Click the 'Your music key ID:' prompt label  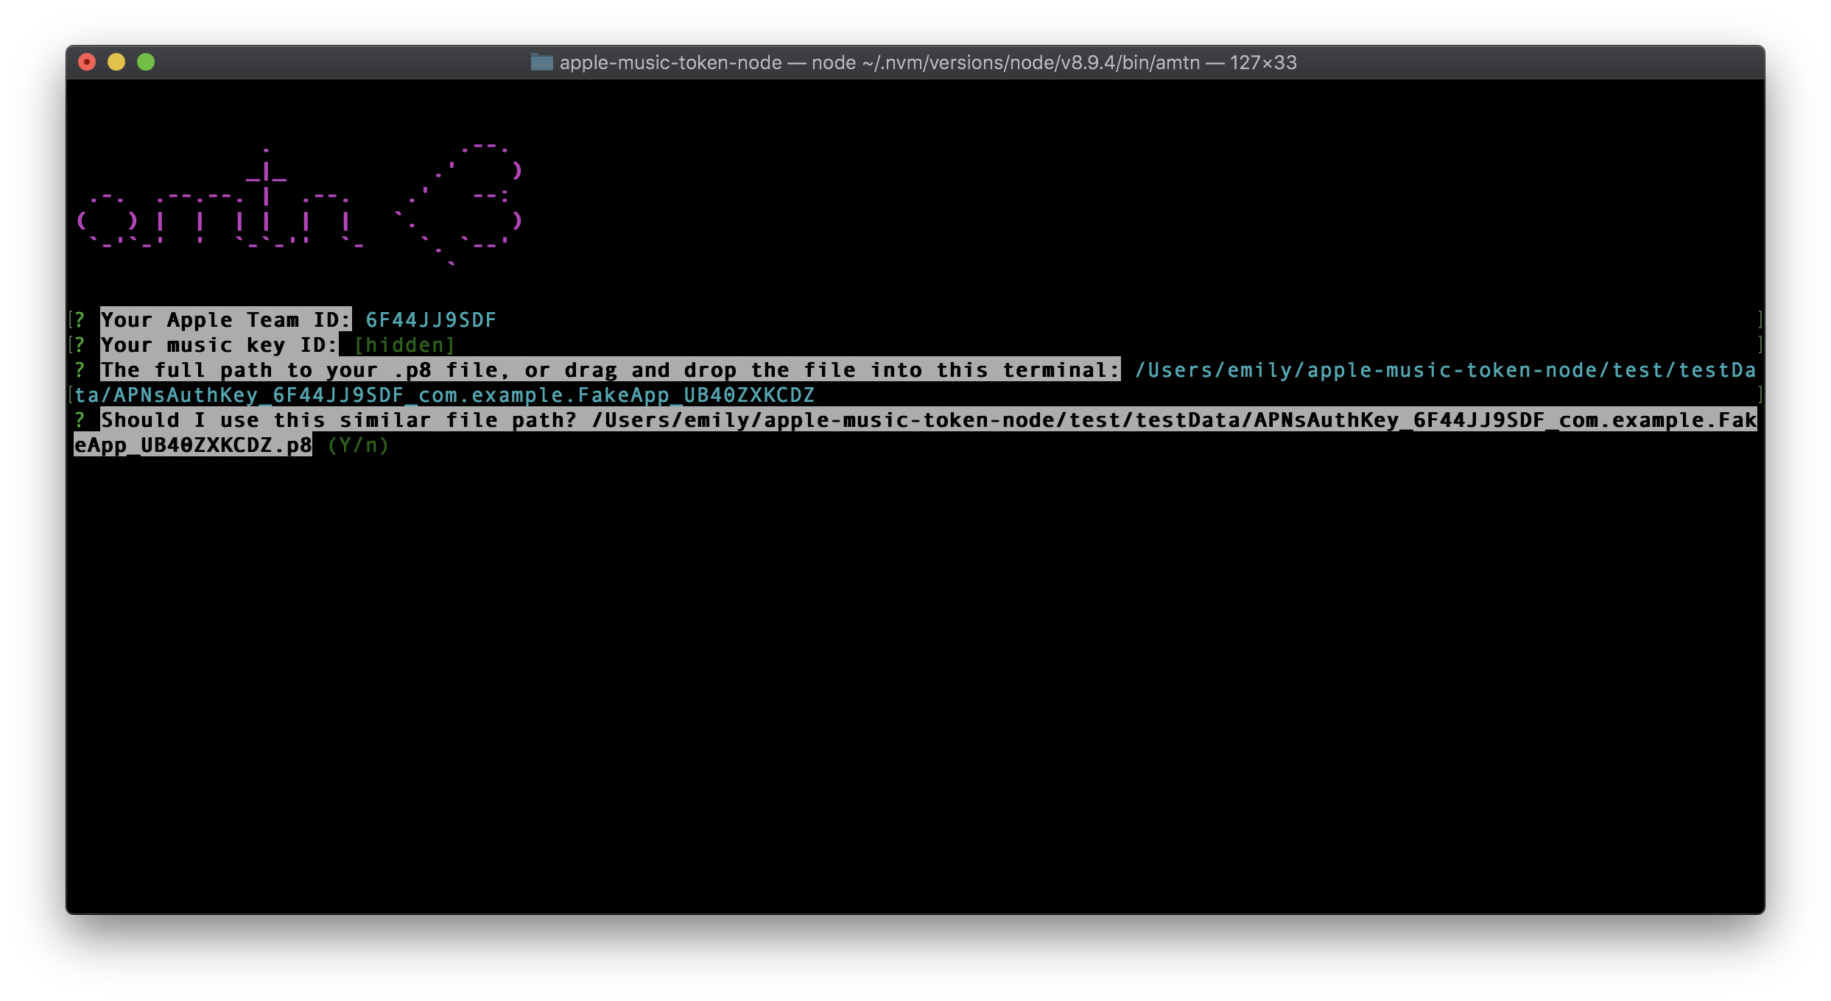coord(218,345)
